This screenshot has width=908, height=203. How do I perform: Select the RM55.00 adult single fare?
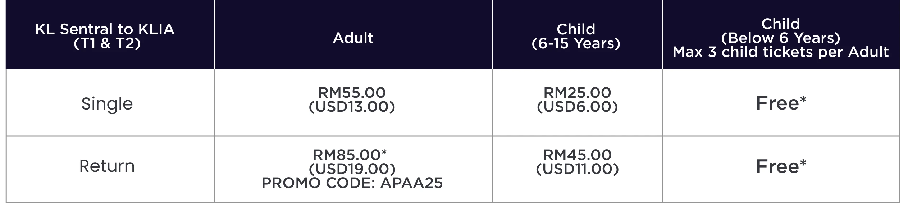(352, 93)
